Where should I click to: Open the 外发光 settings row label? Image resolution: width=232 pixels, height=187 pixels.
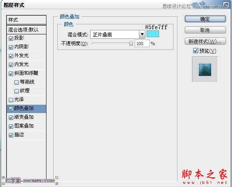tap(22, 56)
